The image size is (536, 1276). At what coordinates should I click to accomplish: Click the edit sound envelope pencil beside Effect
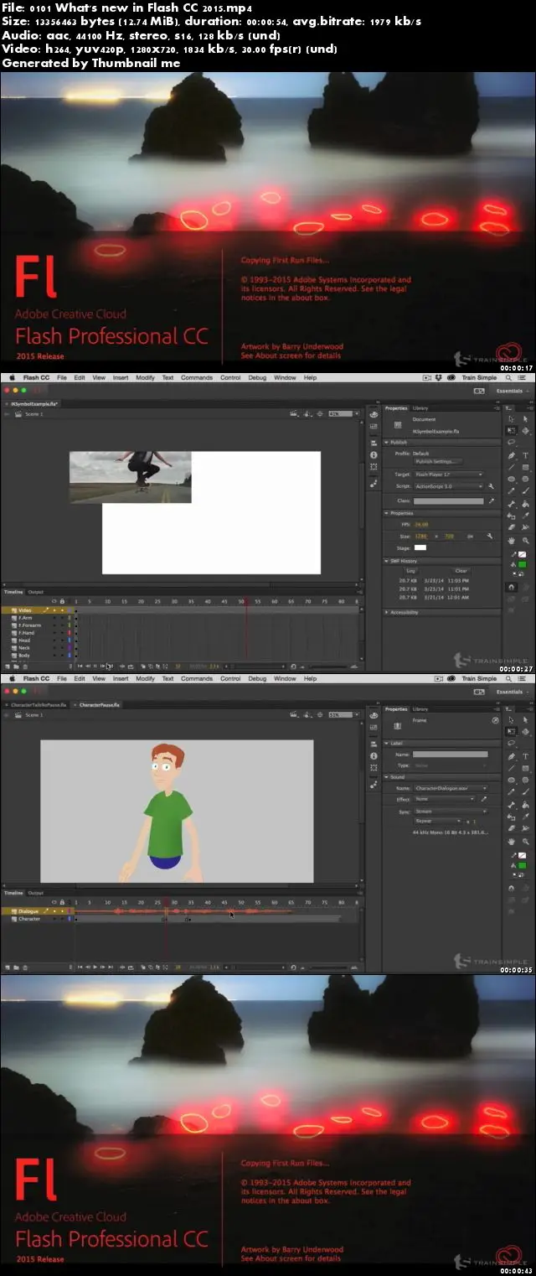tap(483, 799)
